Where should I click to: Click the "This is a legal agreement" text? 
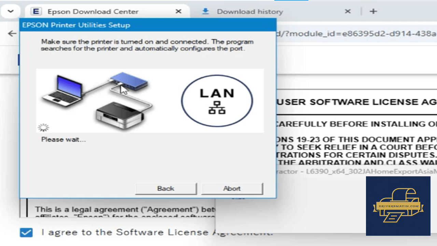click(x=125, y=209)
